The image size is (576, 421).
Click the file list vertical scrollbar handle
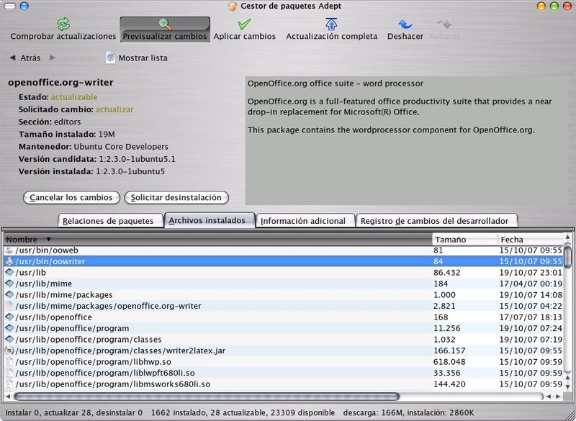[x=567, y=257]
